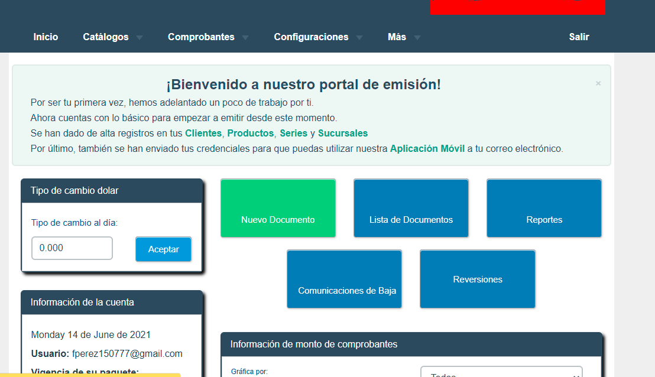
Task: Close the welcome banner with X
Action: (x=598, y=83)
